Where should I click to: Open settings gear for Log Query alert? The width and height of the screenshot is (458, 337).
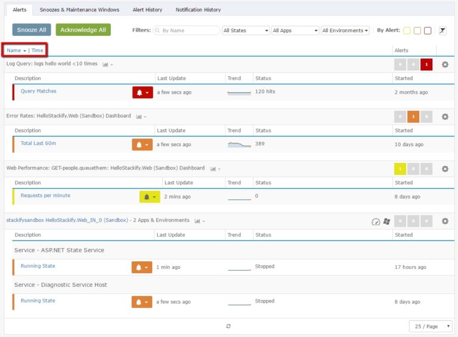point(445,64)
